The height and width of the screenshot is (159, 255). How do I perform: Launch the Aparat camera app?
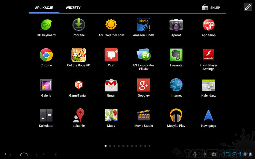click(176, 25)
